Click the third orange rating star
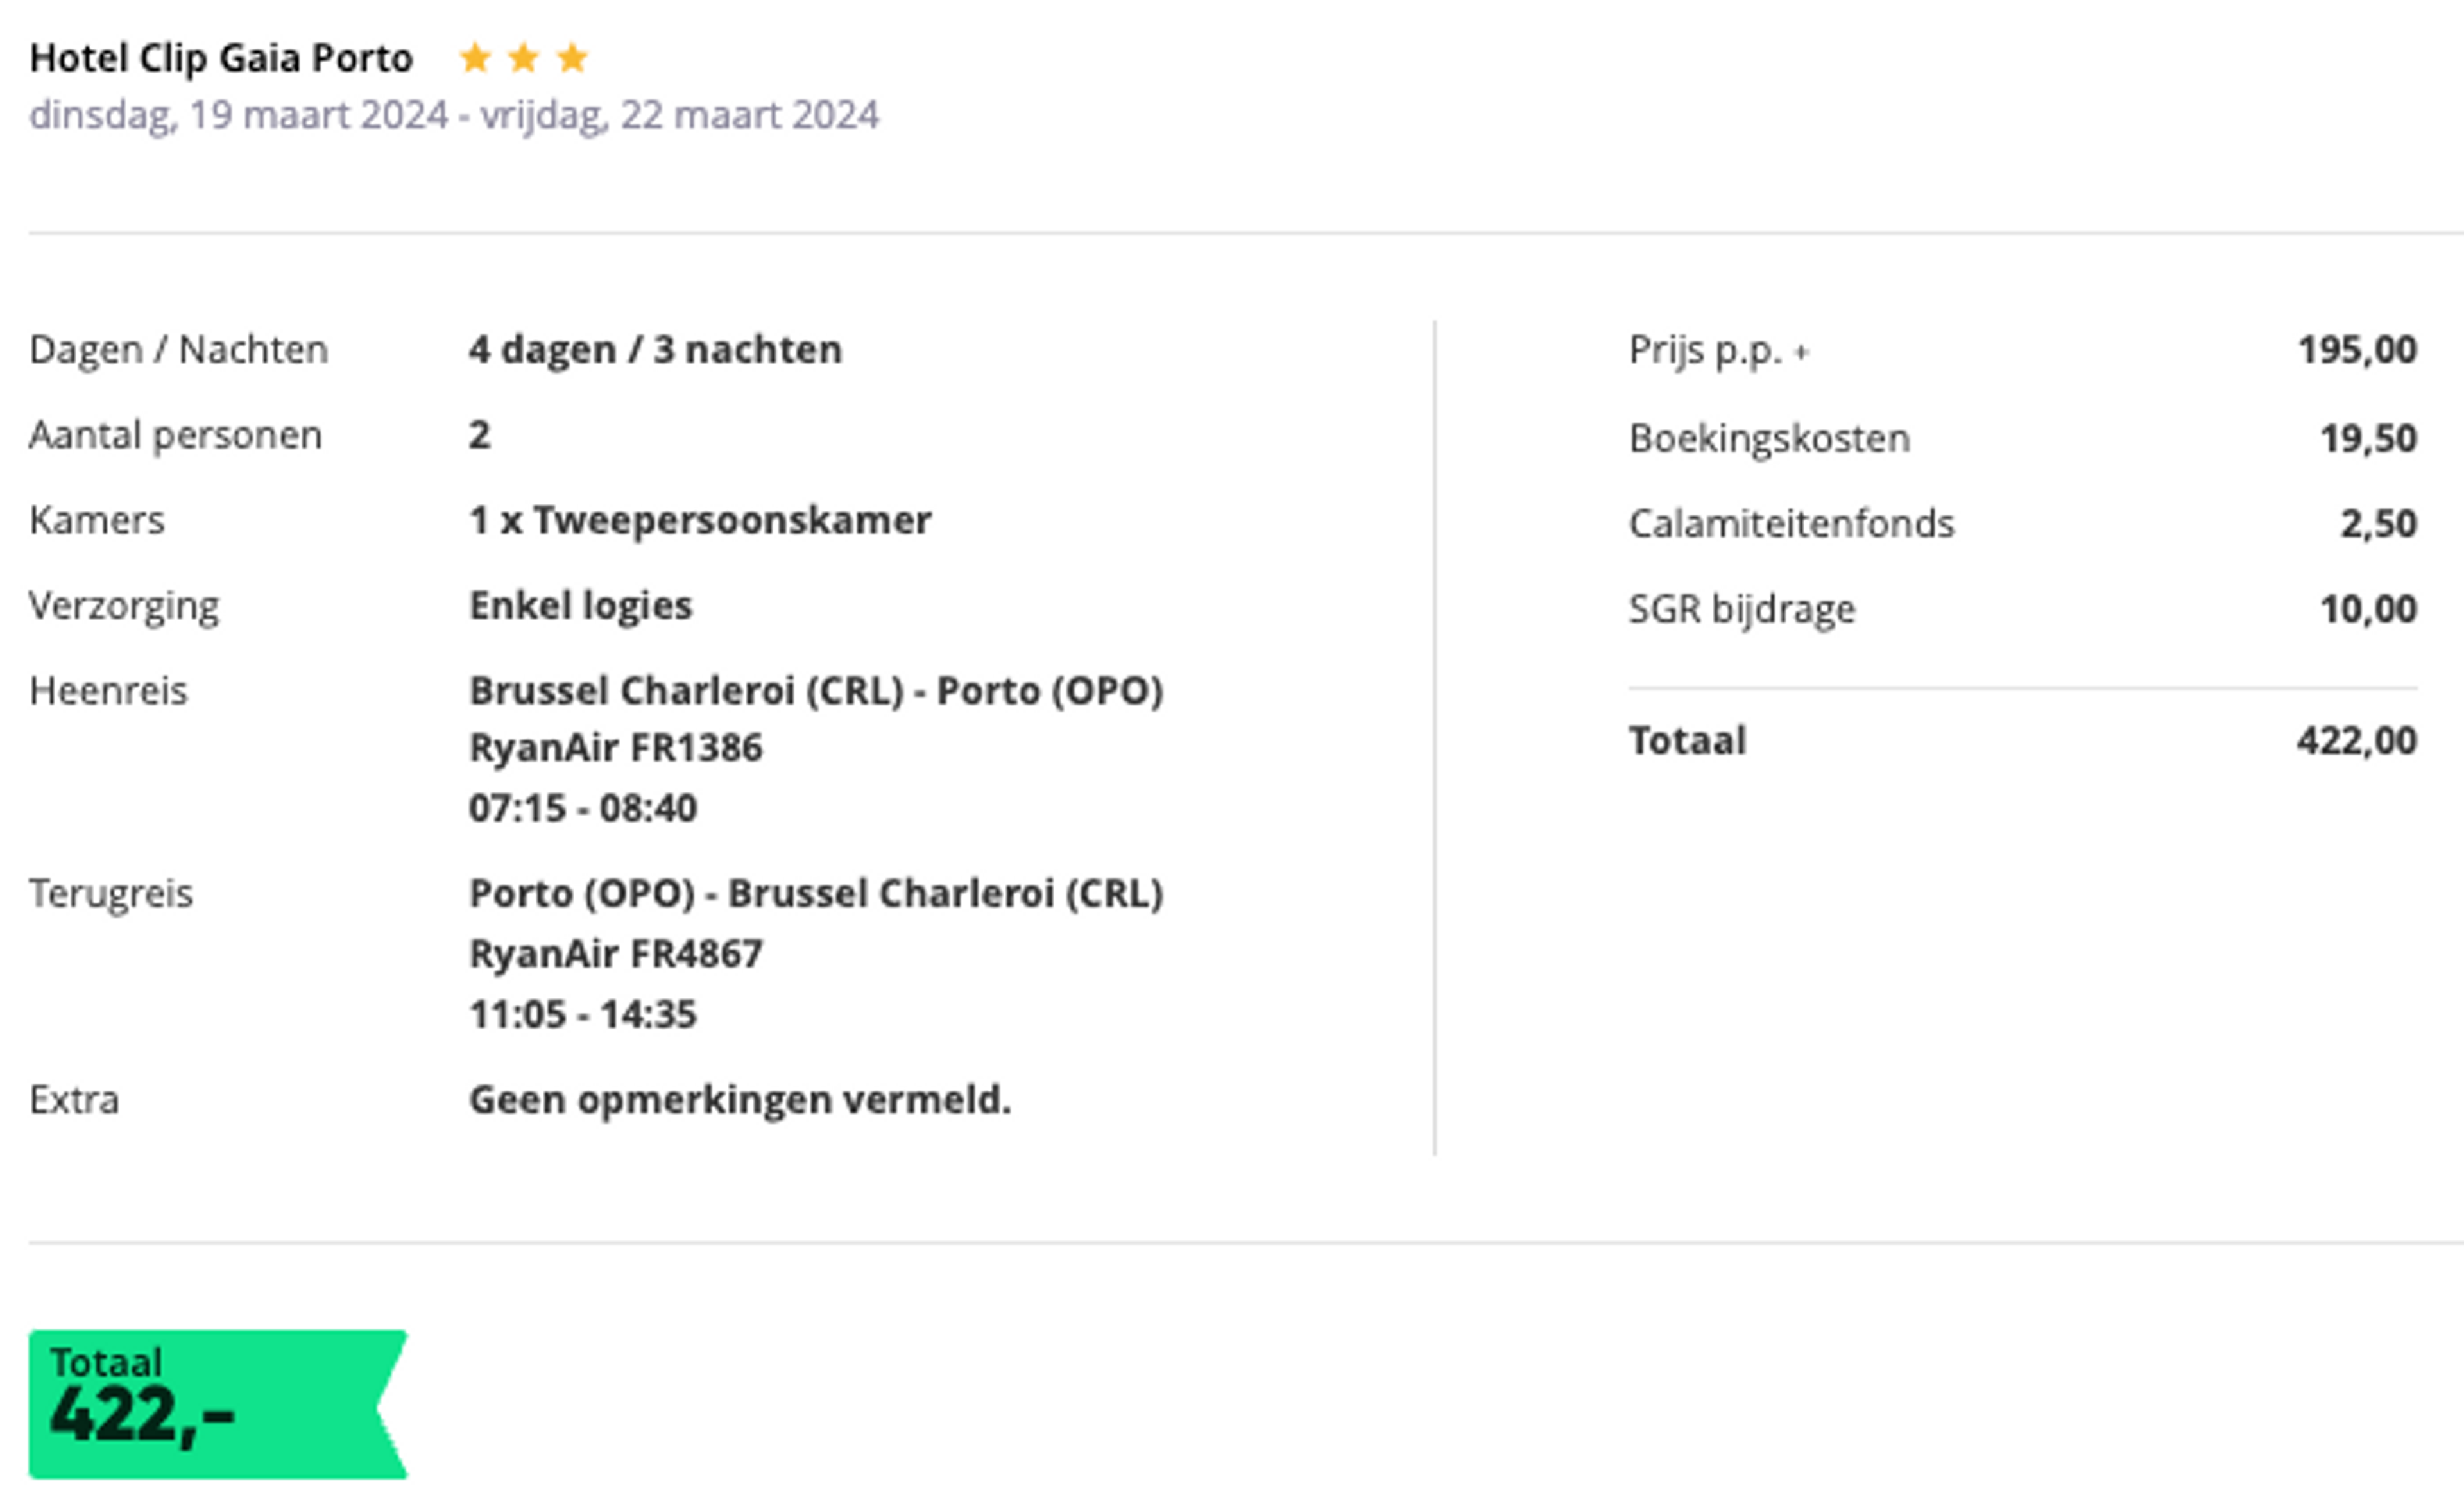 point(572,58)
